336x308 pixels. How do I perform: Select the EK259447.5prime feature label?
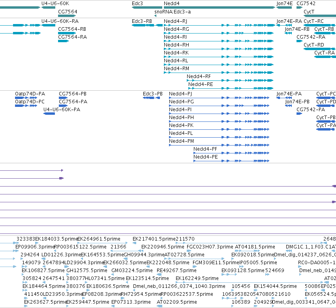click(x=88, y=302)
